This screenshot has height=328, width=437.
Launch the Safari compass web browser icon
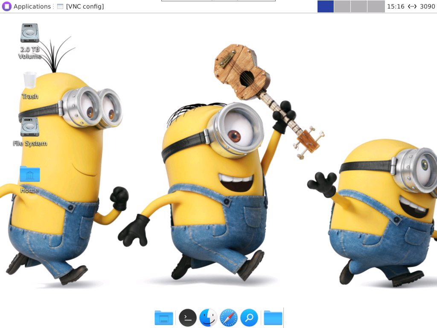tap(229, 318)
